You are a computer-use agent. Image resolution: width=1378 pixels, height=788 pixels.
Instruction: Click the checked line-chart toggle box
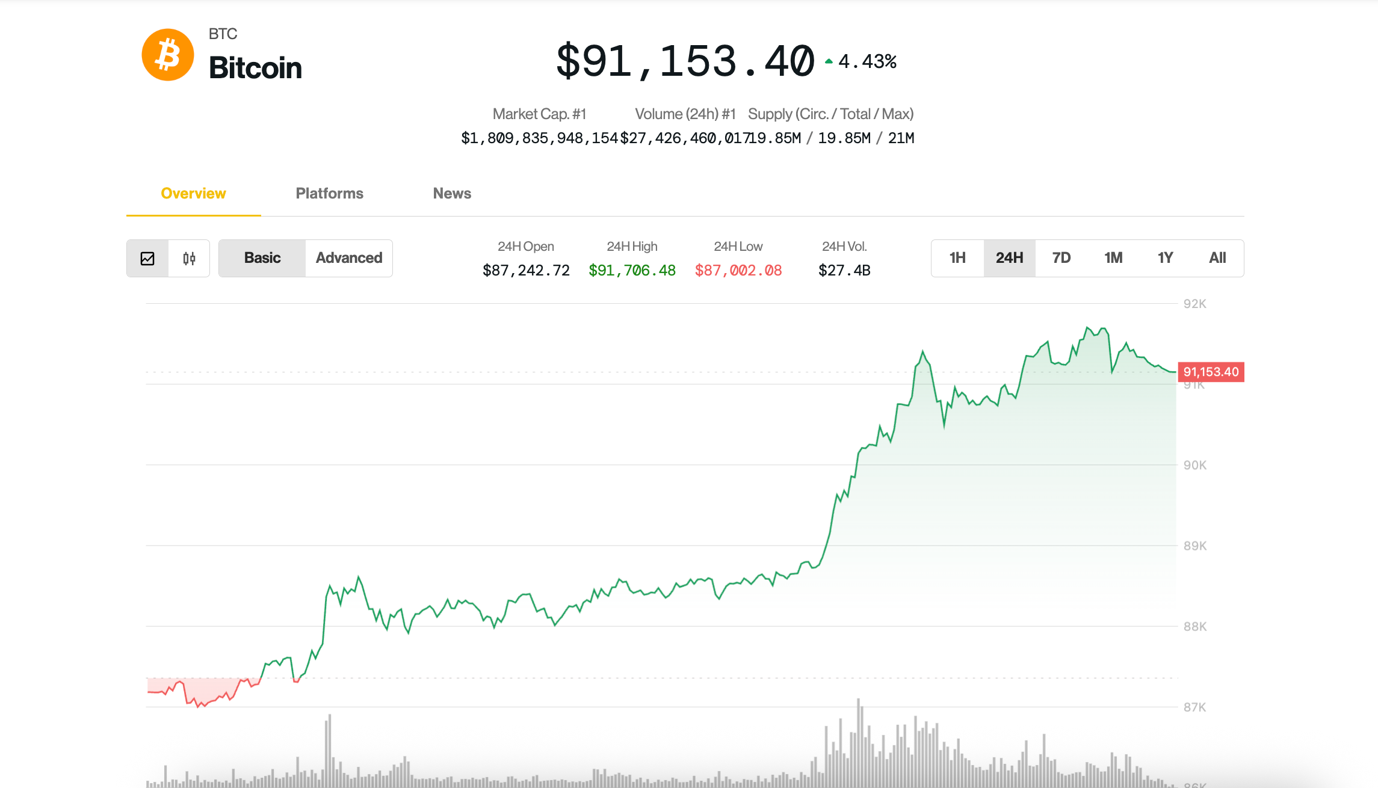(x=148, y=258)
